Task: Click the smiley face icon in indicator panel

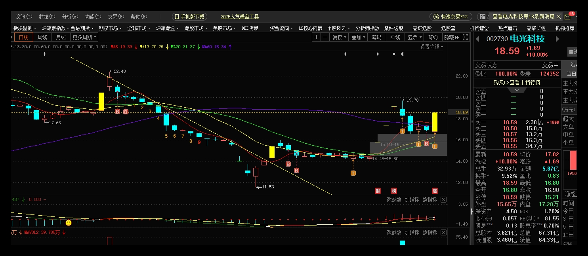Action: tap(69, 223)
